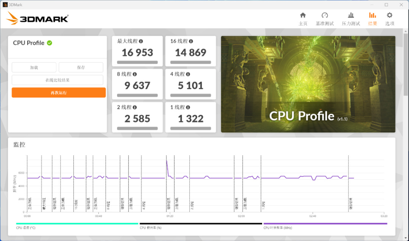Click the 9 637 eight-thread score

click(x=137, y=86)
